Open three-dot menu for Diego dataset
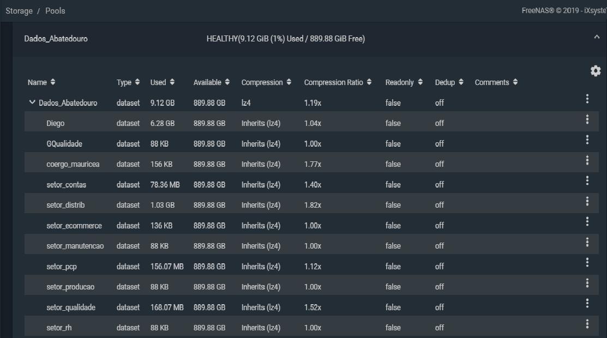The width and height of the screenshot is (607, 338). (x=587, y=119)
